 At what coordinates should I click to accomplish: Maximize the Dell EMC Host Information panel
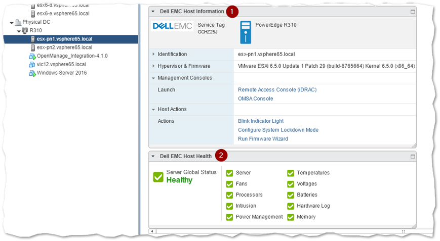point(413,12)
